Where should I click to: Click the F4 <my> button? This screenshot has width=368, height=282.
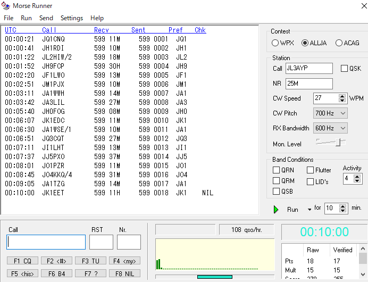pos(124,261)
